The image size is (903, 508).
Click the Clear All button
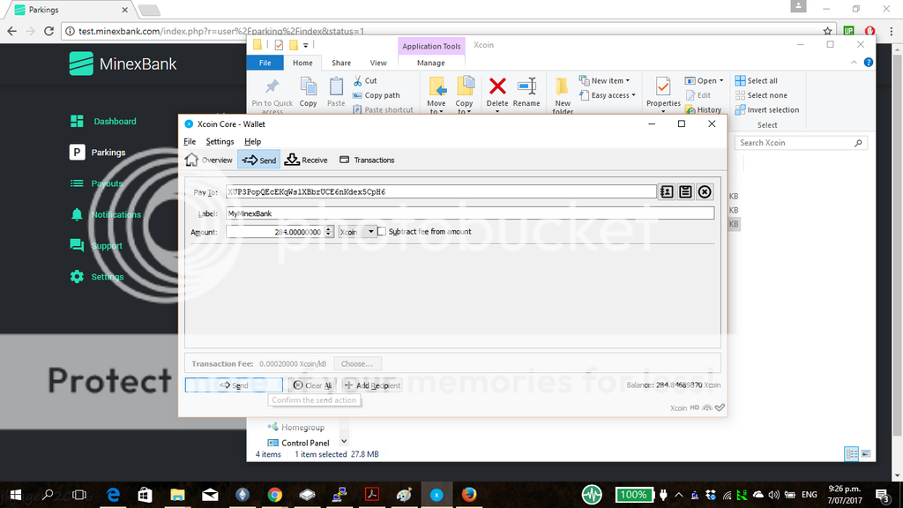point(312,385)
